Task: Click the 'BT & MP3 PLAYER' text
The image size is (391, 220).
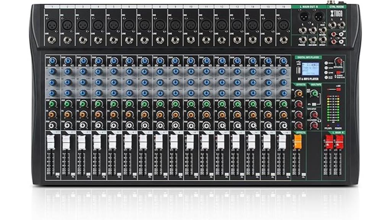Action: 308,79
